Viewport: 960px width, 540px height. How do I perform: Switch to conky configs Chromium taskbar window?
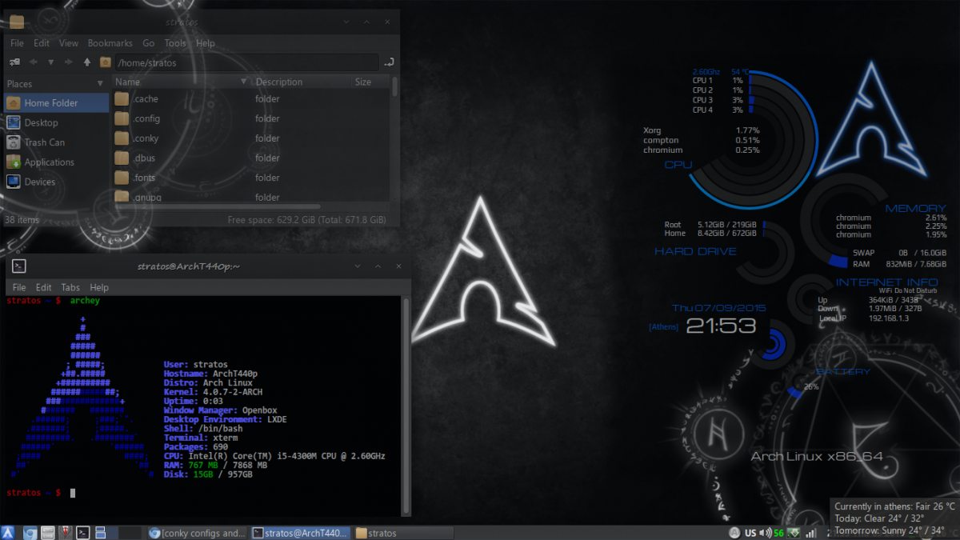click(x=198, y=533)
